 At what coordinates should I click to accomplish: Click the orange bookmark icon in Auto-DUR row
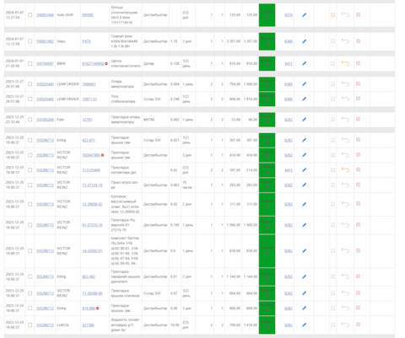[x=332, y=15]
